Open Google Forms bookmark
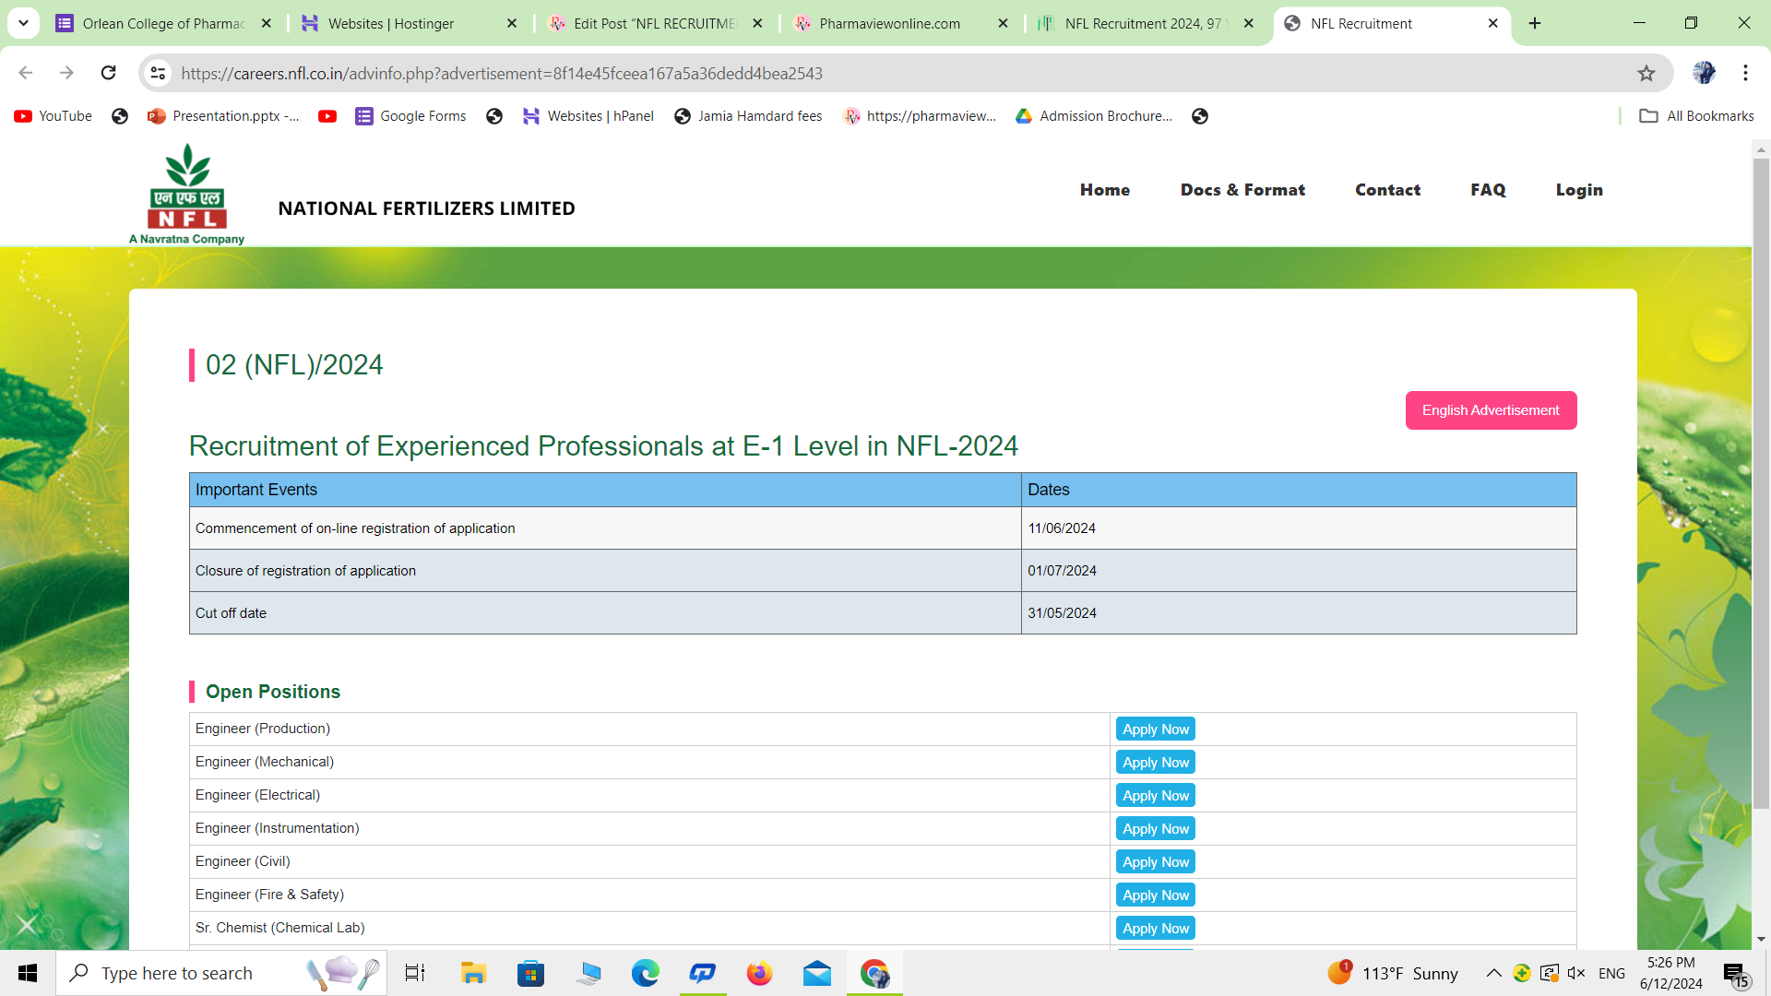The image size is (1771, 996). point(411,116)
